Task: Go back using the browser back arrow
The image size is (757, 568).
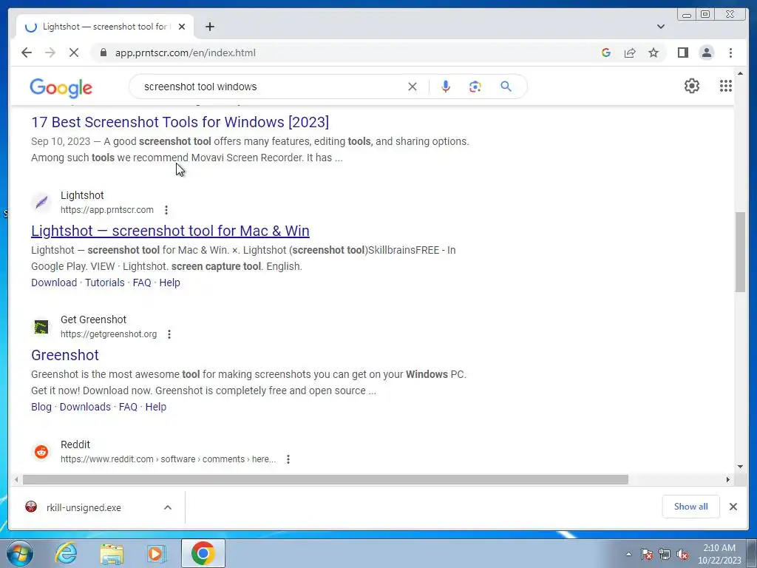Action: coord(27,53)
